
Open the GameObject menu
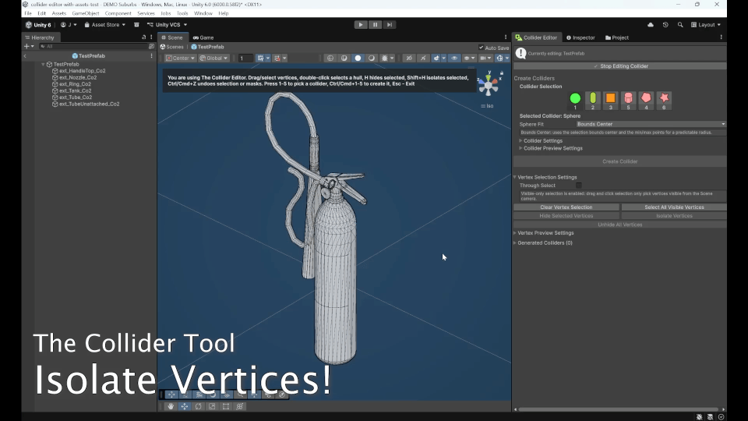pos(86,13)
